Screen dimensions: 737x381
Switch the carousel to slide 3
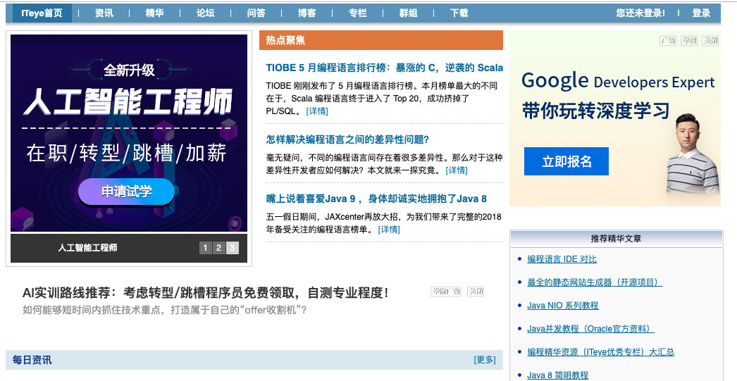tap(233, 248)
